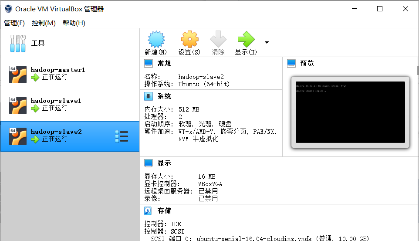Click the Discard (清除) arrow icon
419x241 pixels.
[218, 39]
